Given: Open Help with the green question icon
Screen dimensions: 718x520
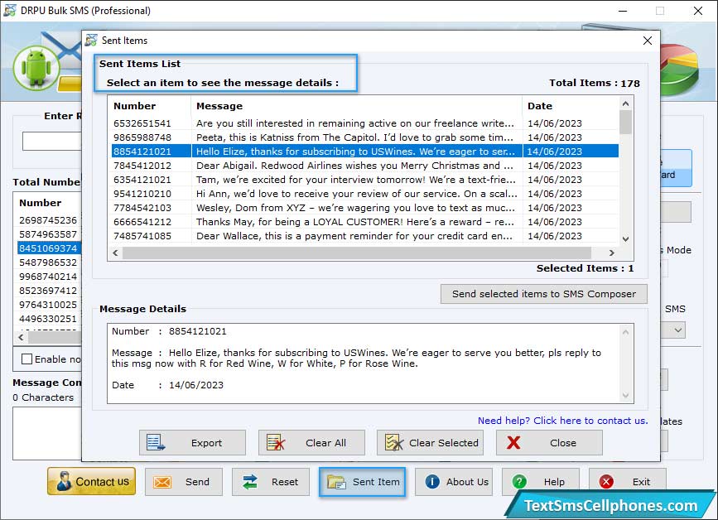Looking at the screenshot, I should click(519, 482).
